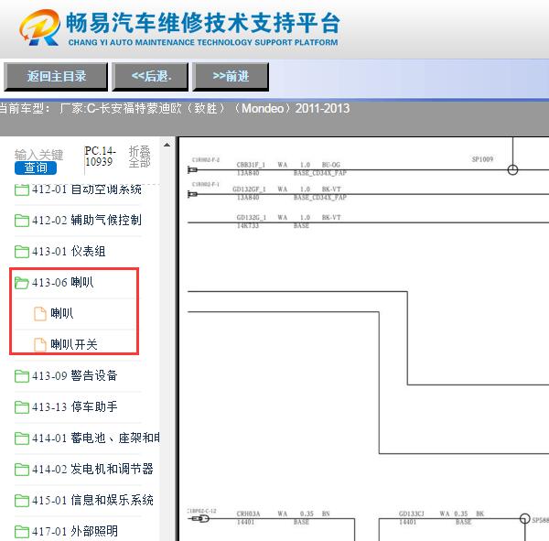Open the 喇叭 document page

[62, 313]
